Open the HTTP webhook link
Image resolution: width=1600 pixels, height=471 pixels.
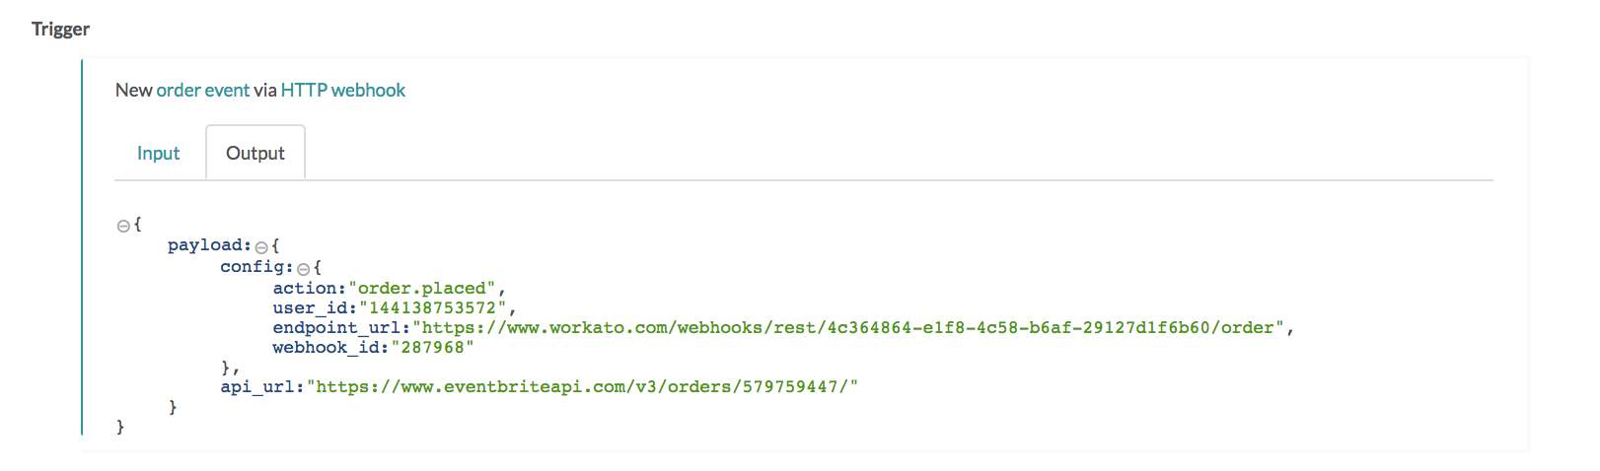[342, 90]
